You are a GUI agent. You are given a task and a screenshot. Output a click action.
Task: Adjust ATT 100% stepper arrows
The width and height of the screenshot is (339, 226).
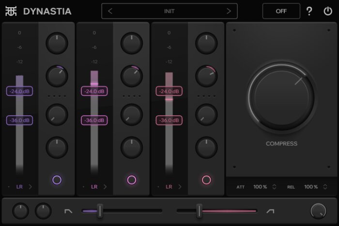pos(274,187)
